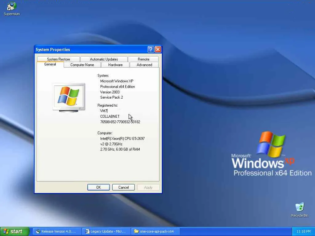Screen dimensions: 315x236
Task: Open the Supermium desktop shortcut icon
Action: coord(12,8)
